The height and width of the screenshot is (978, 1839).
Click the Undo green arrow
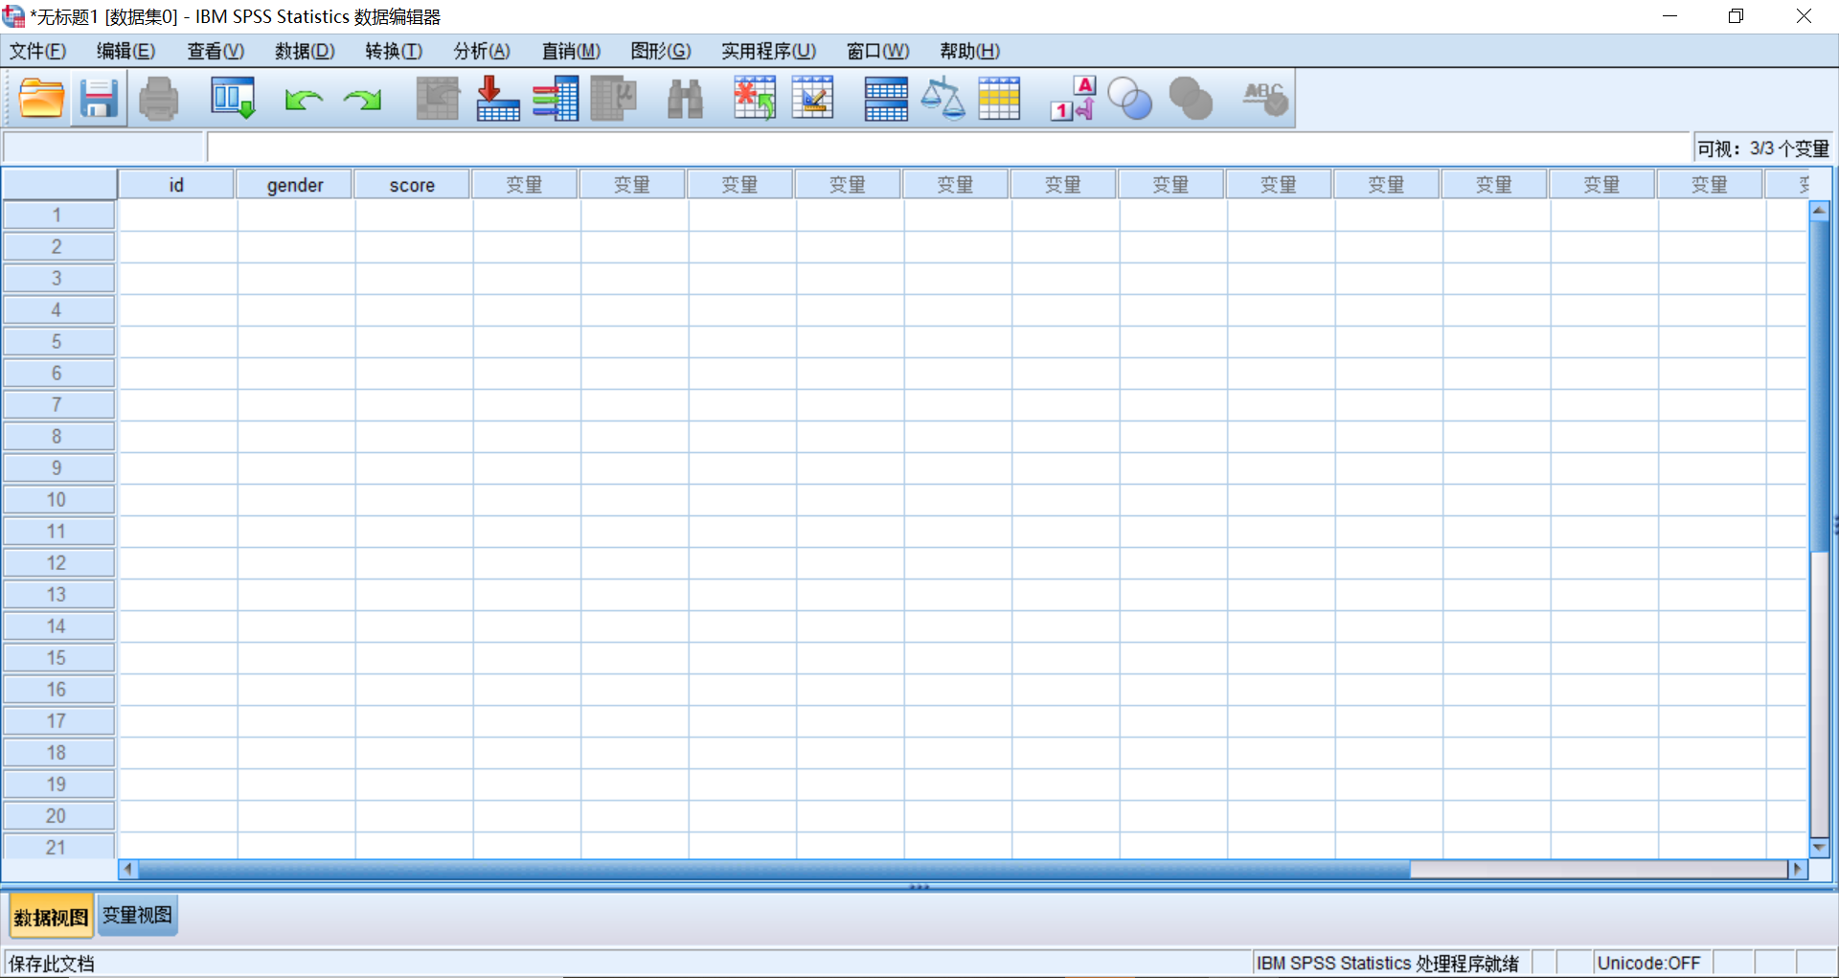coord(304,100)
